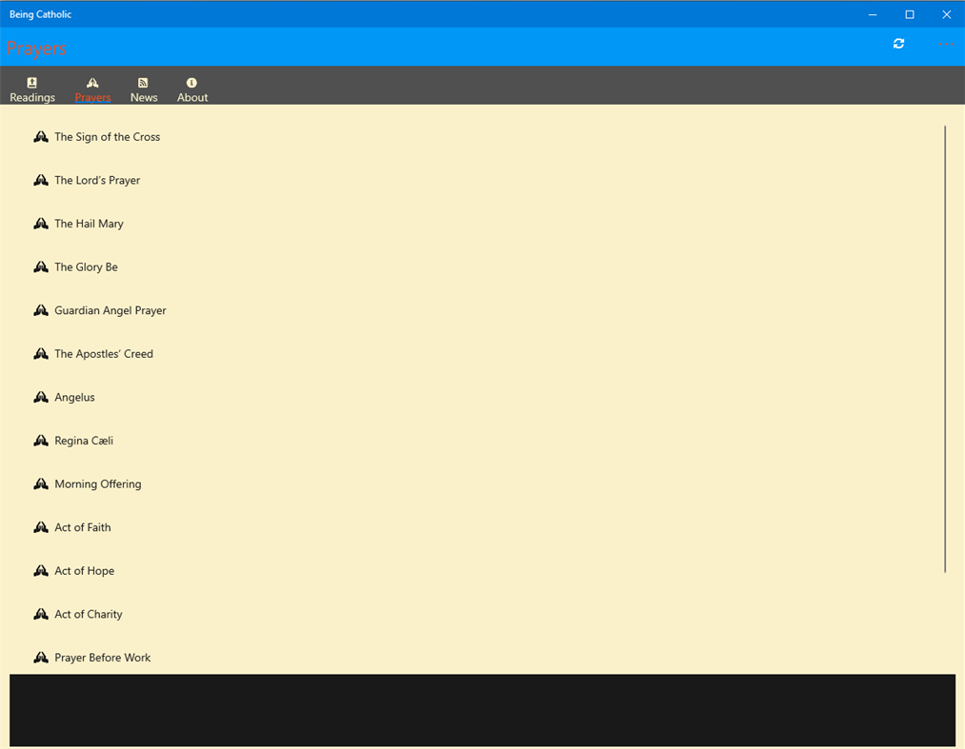
Task: Select the book icon on the Readings tab
Action: pyautogui.click(x=32, y=82)
